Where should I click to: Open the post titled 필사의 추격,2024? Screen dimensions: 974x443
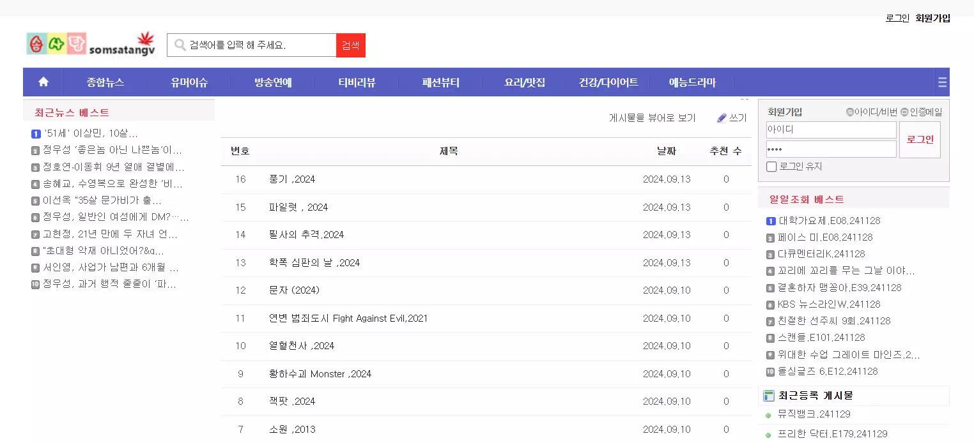307,235
